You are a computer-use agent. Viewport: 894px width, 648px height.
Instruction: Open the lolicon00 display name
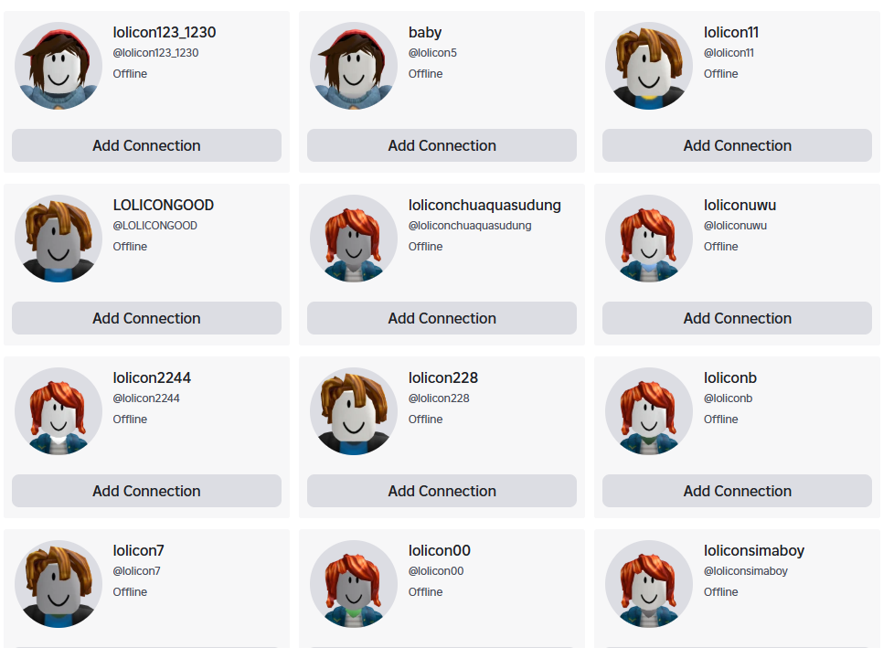(439, 550)
